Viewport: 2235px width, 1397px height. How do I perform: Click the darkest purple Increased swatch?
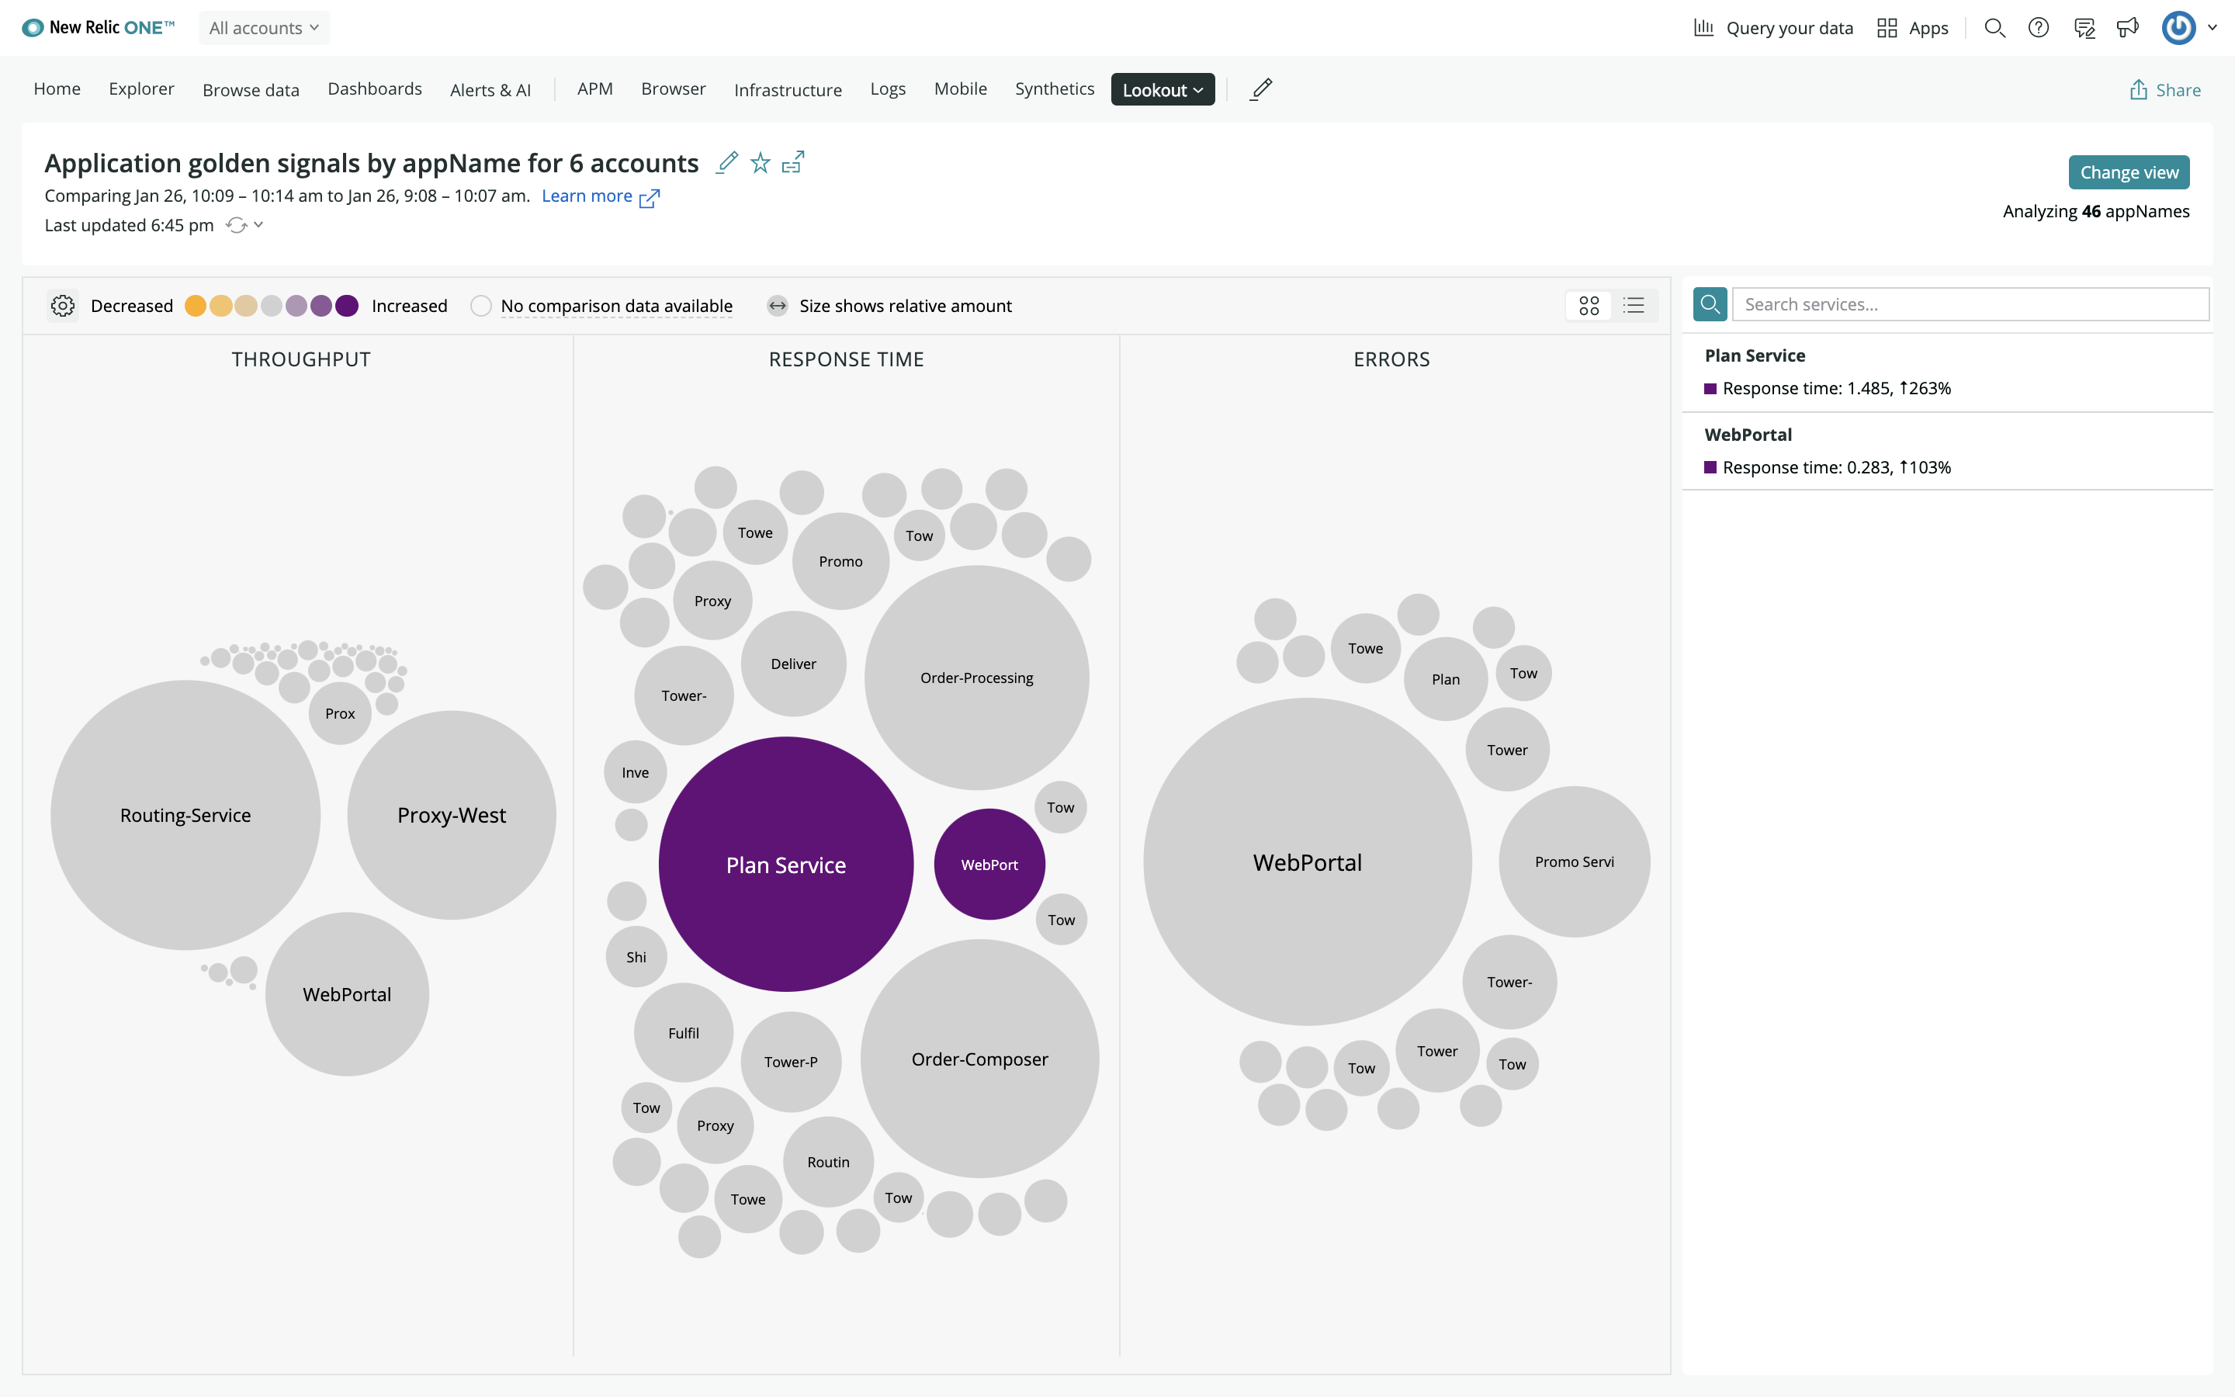click(347, 306)
